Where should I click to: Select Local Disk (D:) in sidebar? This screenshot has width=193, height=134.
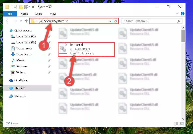coord(26,42)
